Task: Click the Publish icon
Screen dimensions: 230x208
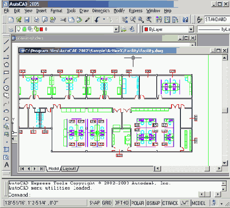Action: pos(53,20)
